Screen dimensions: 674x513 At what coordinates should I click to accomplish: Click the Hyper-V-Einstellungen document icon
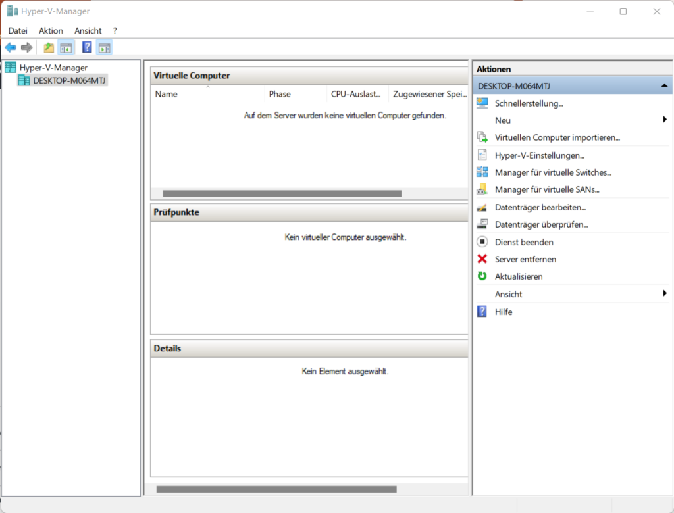click(x=482, y=155)
